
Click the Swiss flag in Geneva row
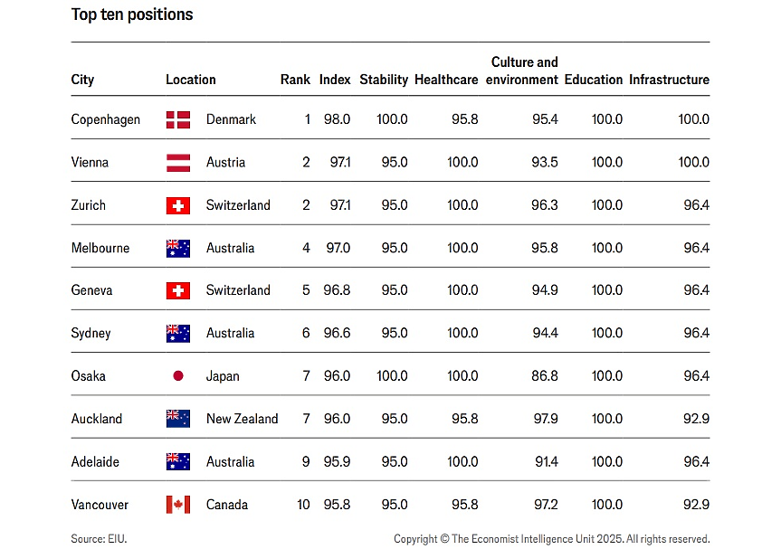[177, 290]
